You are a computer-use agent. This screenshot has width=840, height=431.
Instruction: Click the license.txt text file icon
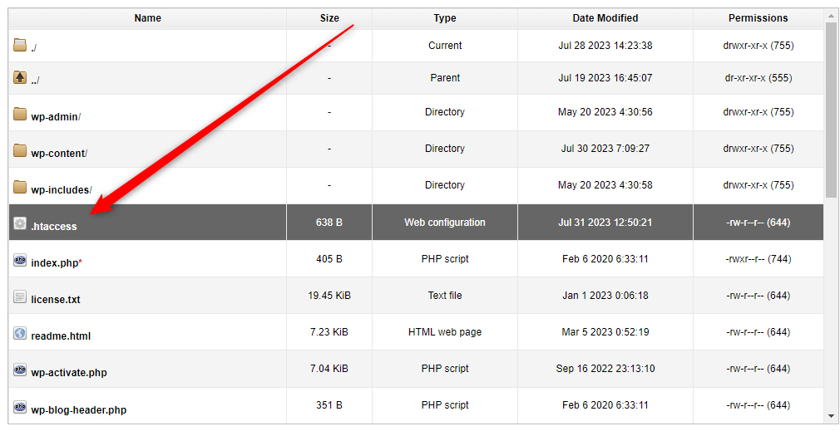(20, 296)
